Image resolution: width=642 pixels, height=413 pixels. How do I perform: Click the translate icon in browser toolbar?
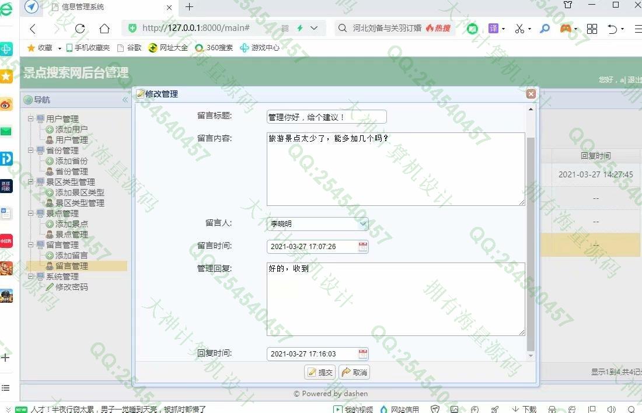tap(493, 28)
